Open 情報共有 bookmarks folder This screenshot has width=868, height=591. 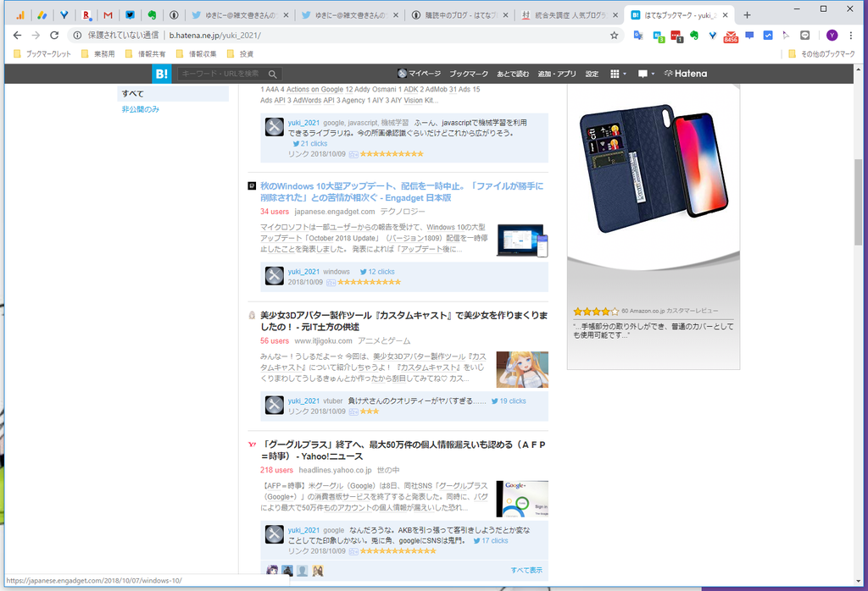(x=146, y=54)
